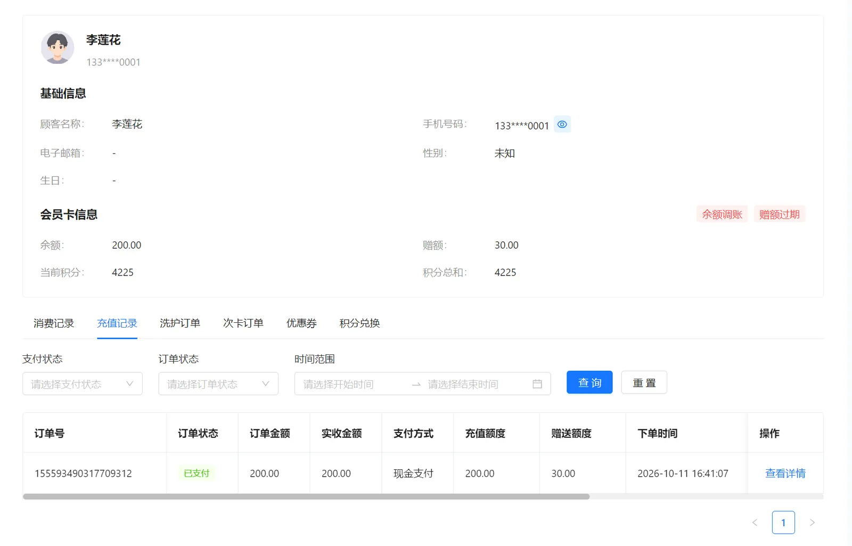This screenshot has width=852, height=546.
Task: Click the 重置 reset button
Action: 644,382
